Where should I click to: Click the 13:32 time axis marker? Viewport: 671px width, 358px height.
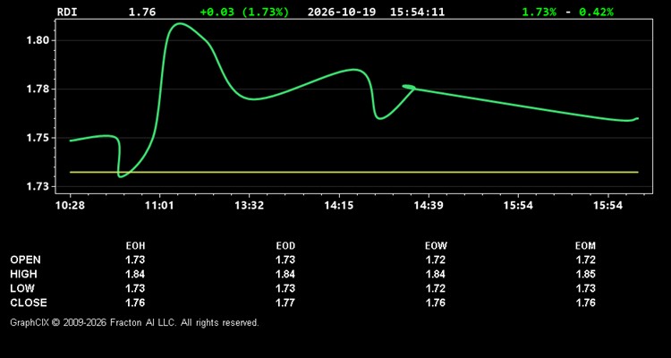tap(250, 206)
